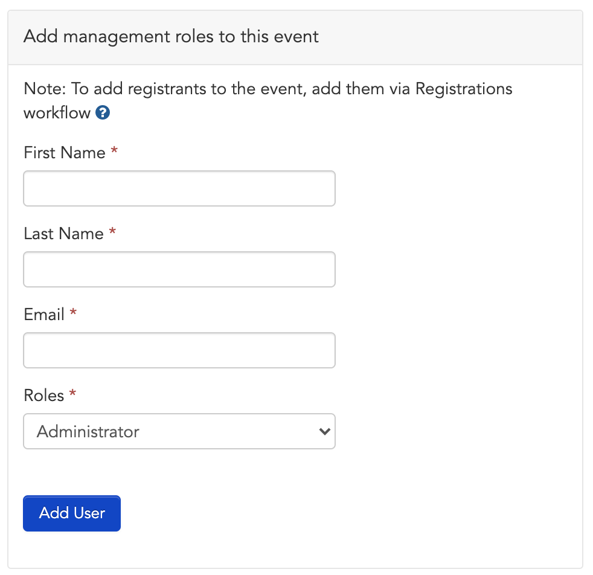Click the word workflow before help icon

click(57, 113)
